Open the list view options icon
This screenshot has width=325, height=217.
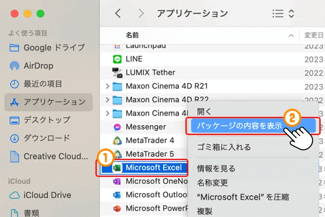point(278,13)
